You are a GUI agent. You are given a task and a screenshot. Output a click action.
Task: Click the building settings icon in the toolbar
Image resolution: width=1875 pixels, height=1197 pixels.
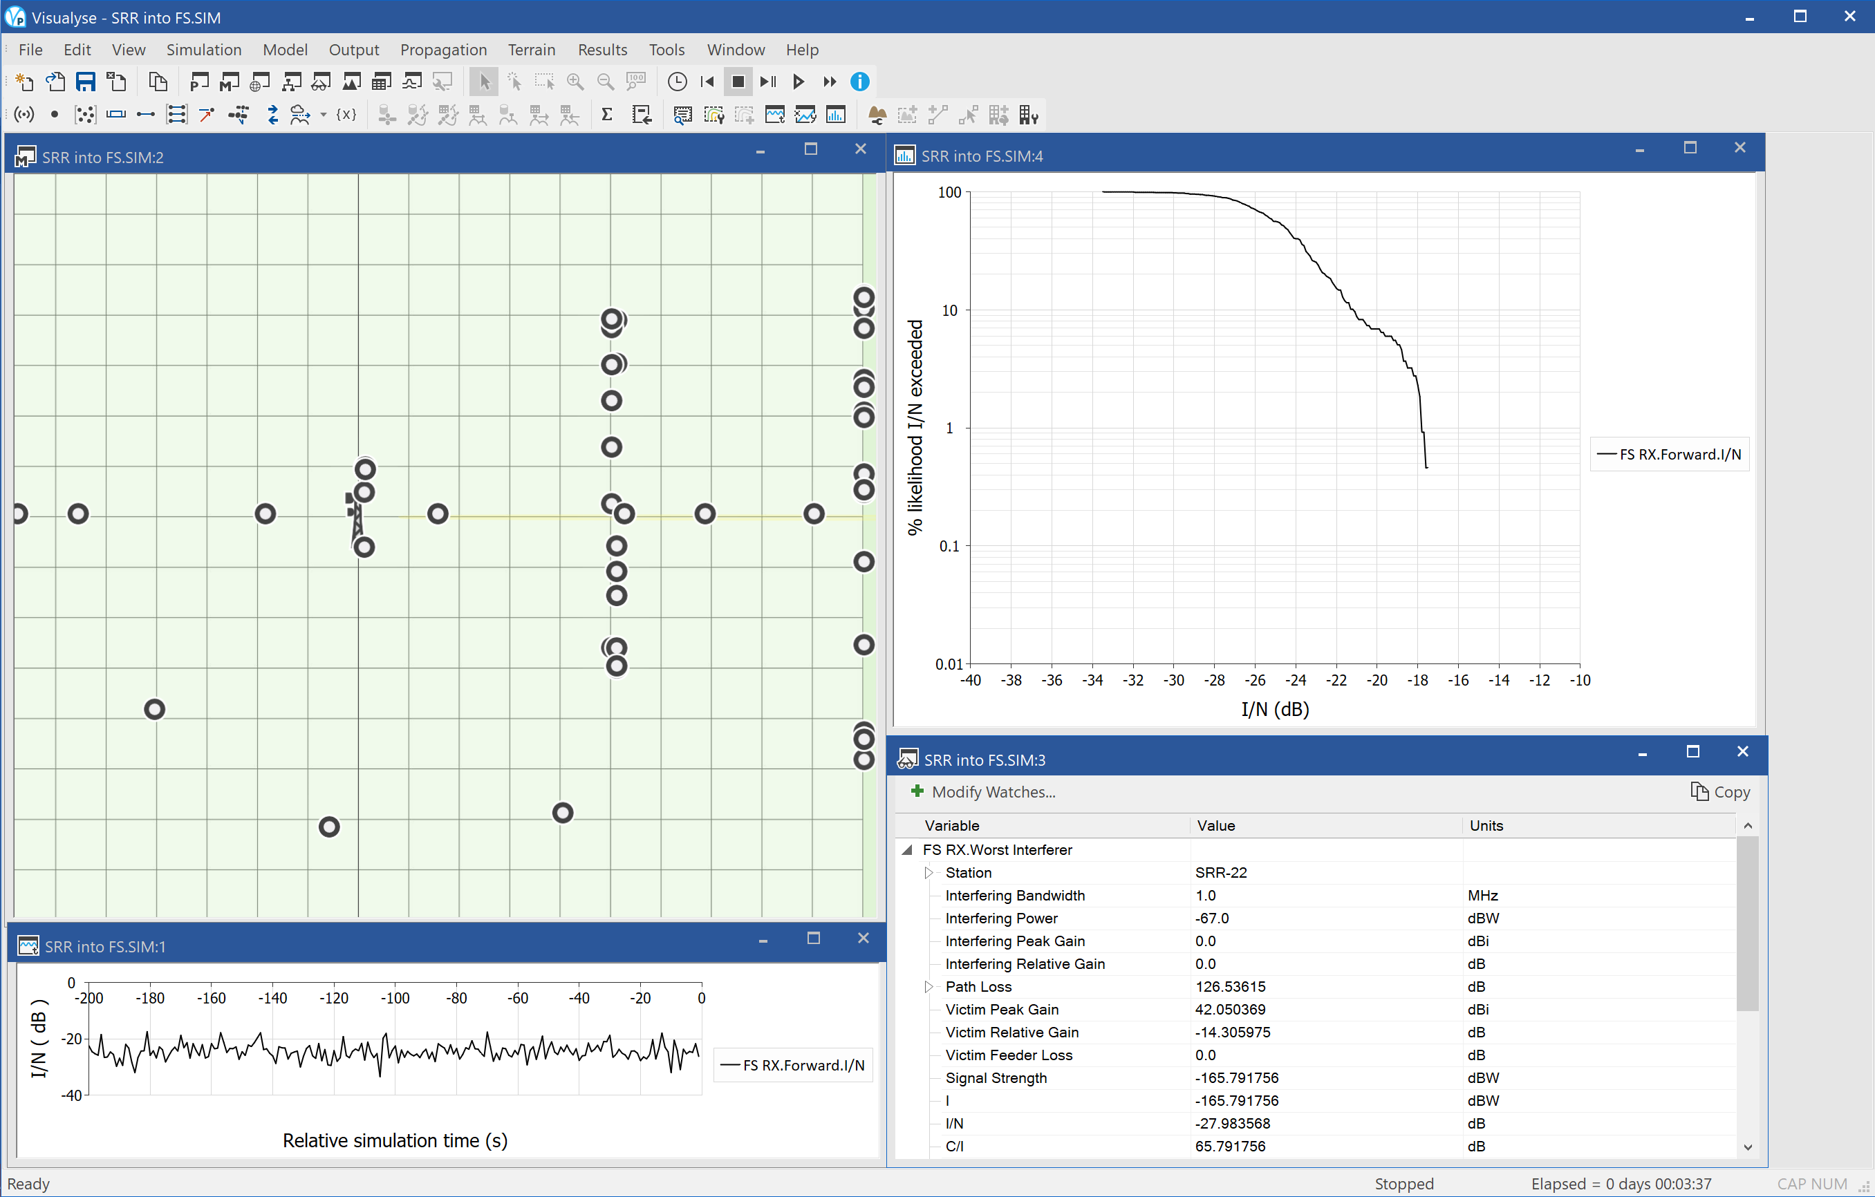click(1029, 115)
